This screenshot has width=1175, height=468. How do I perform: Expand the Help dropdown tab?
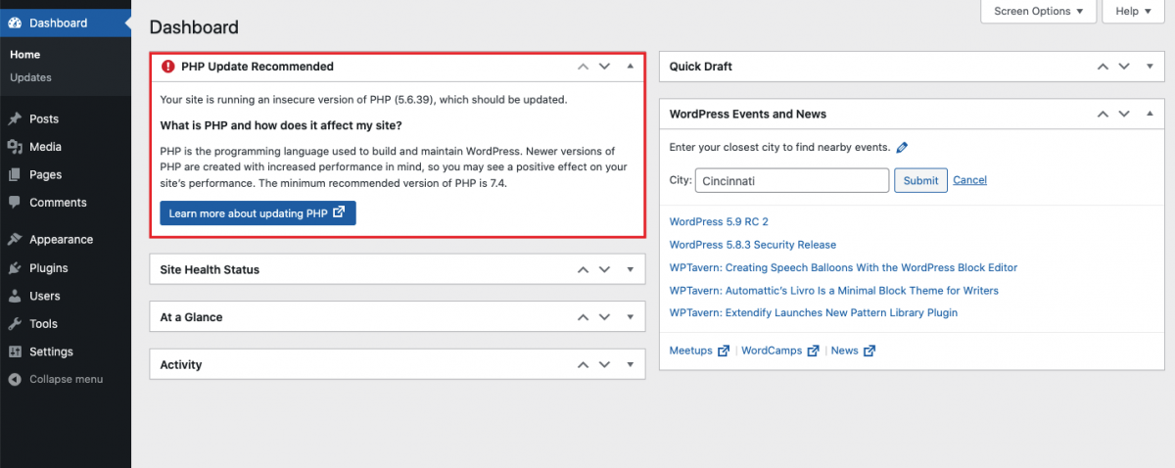click(x=1134, y=12)
